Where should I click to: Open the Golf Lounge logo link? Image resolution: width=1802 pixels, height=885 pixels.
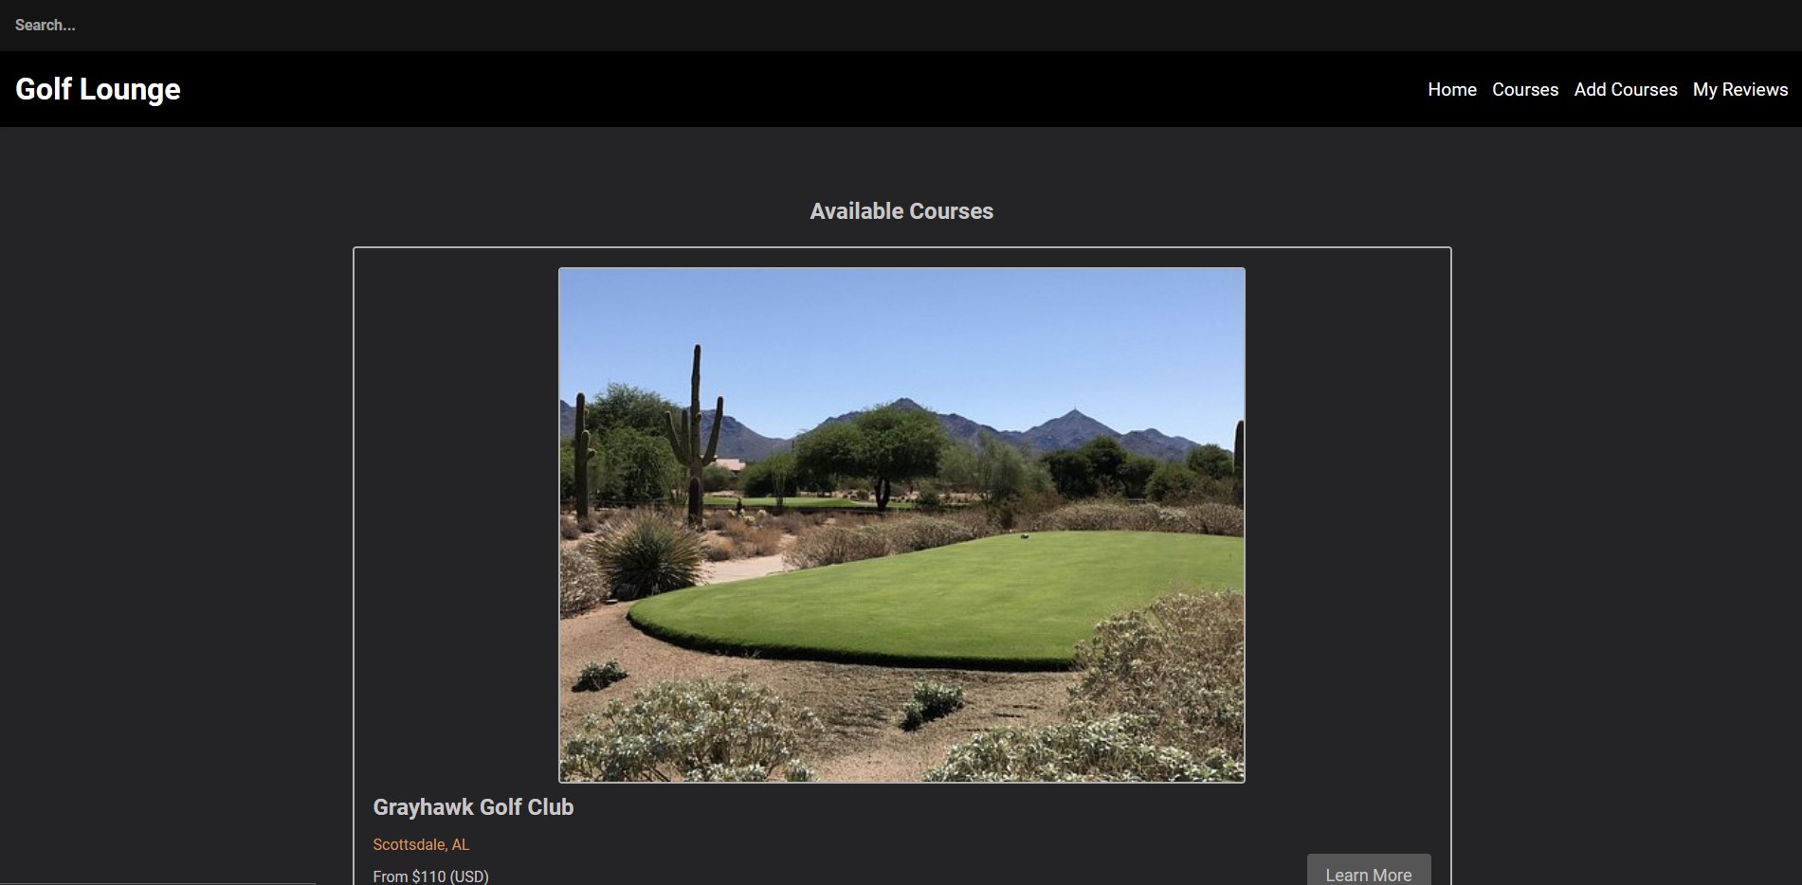tap(98, 89)
